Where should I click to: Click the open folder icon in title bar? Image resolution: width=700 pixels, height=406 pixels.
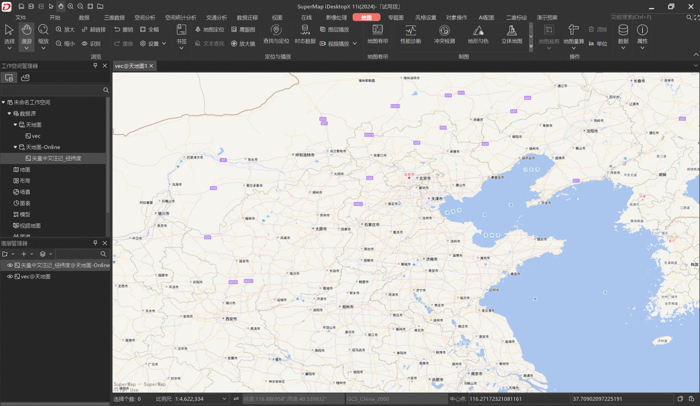pos(100,6)
